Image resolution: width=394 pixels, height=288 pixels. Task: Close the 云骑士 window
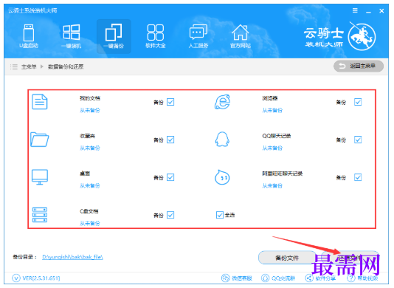(x=381, y=11)
